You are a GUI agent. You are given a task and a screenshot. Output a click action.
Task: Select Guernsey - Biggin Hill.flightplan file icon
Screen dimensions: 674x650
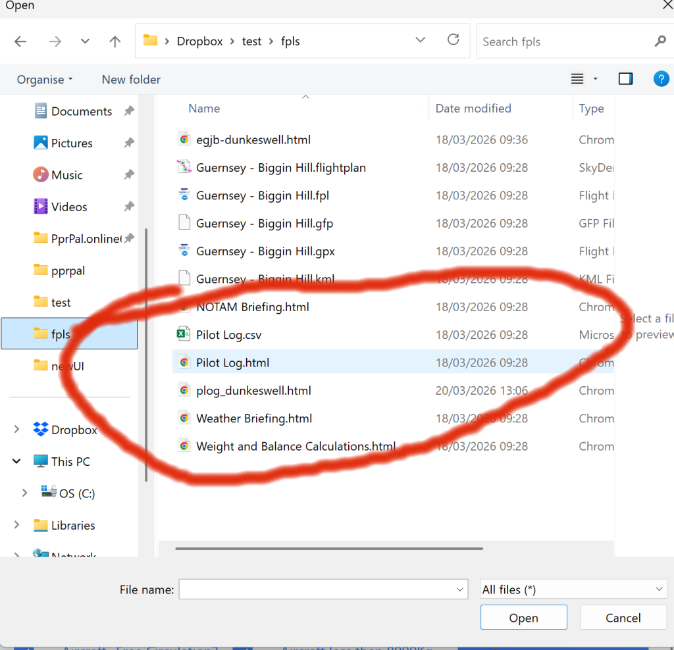click(x=184, y=168)
